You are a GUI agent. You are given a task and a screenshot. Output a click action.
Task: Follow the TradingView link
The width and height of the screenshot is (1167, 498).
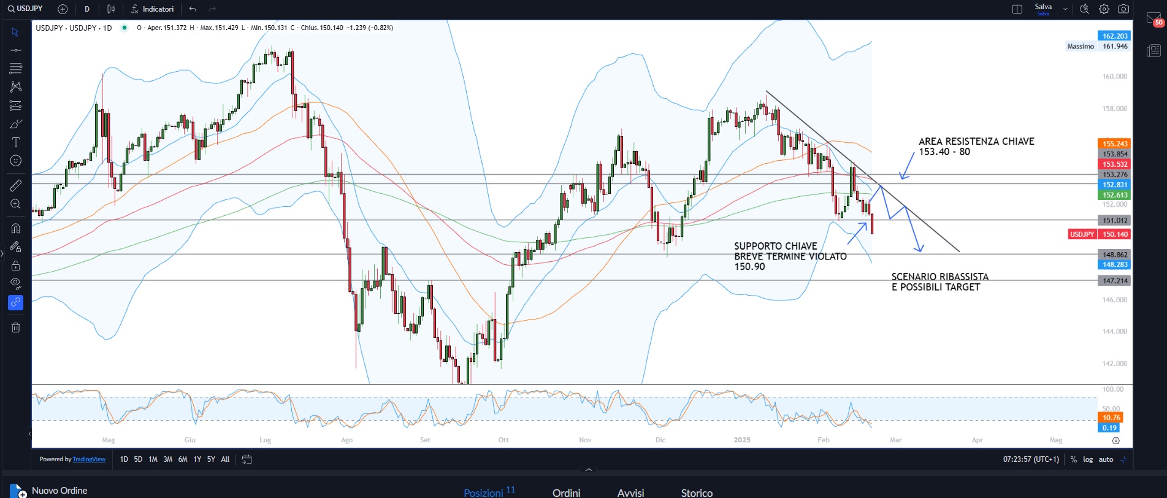(x=89, y=459)
